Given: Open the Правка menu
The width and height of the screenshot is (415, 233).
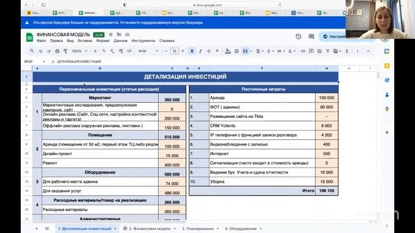Looking at the screenshot, I should pyautogui.click(x=56, y=41).
